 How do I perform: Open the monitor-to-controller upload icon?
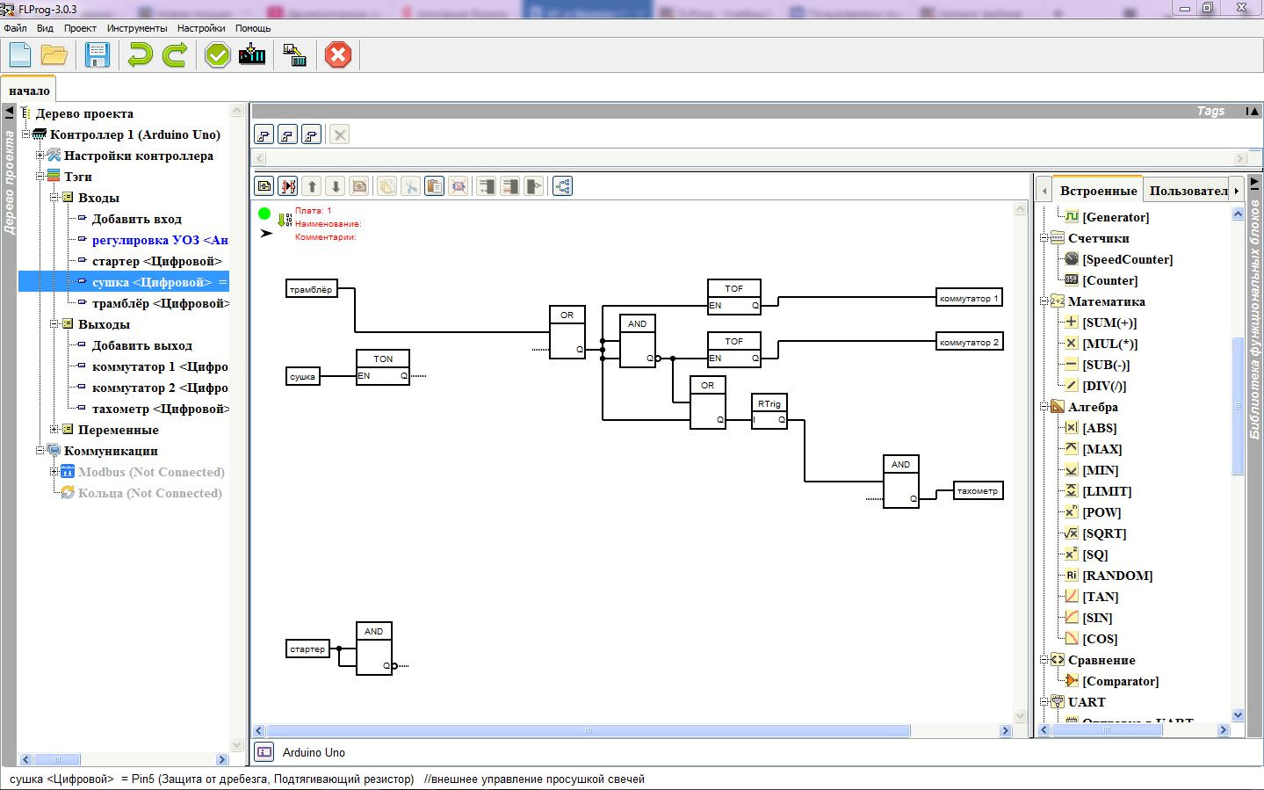tap(295, 55)
